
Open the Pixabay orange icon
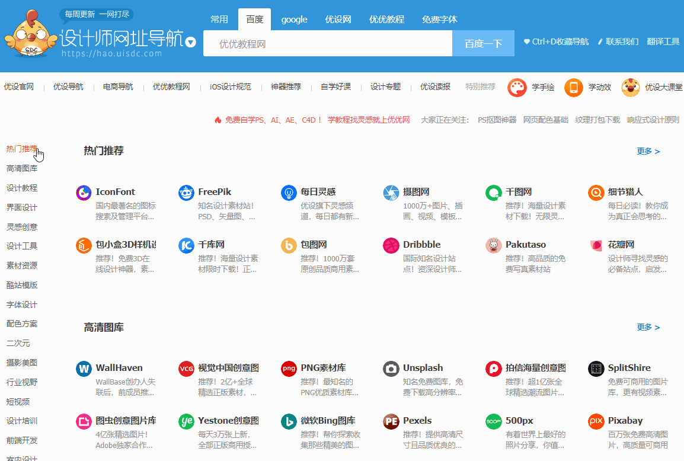(x=596, y=421)
